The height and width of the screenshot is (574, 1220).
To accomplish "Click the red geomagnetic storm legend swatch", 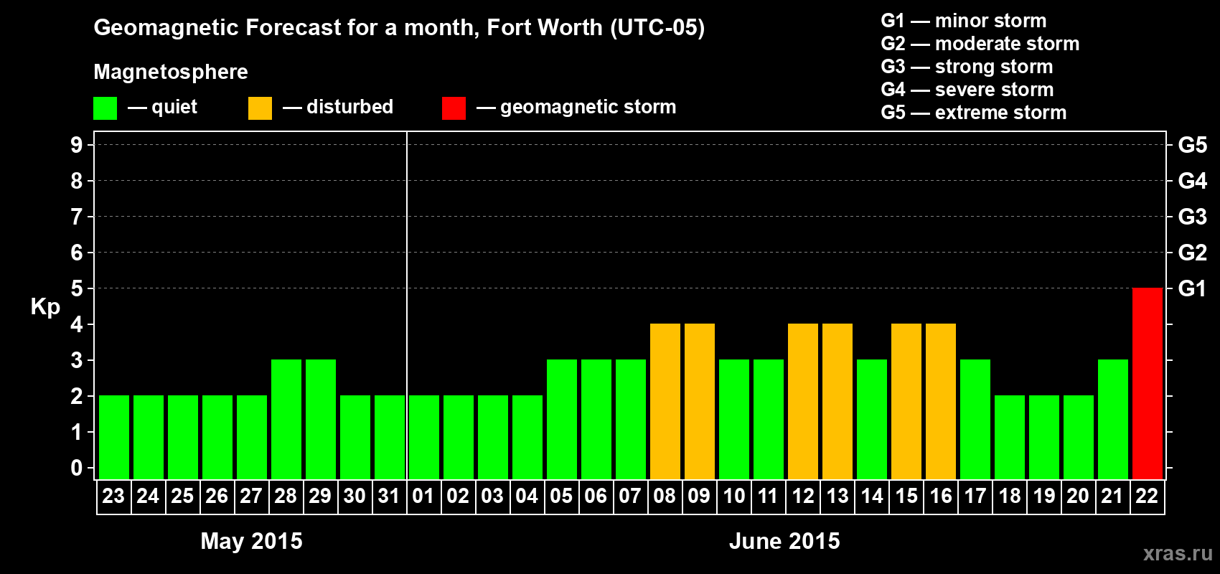I will [x=454, y=108].
